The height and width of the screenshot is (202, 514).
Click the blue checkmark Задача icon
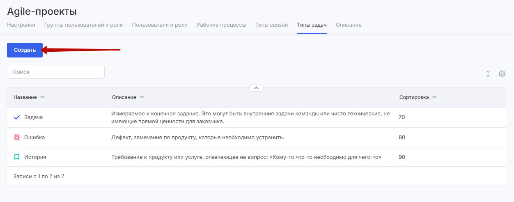point(17,117)
